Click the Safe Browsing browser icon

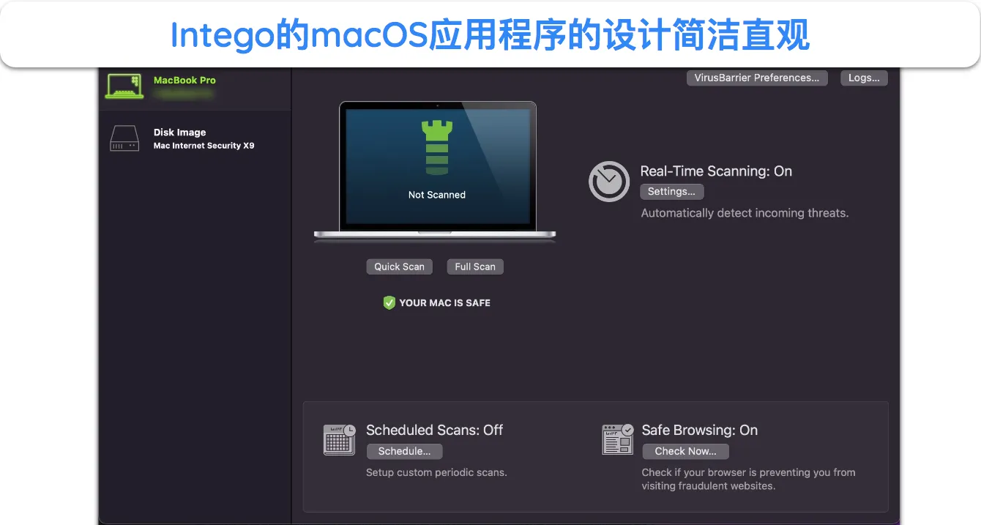pos(617,439)
